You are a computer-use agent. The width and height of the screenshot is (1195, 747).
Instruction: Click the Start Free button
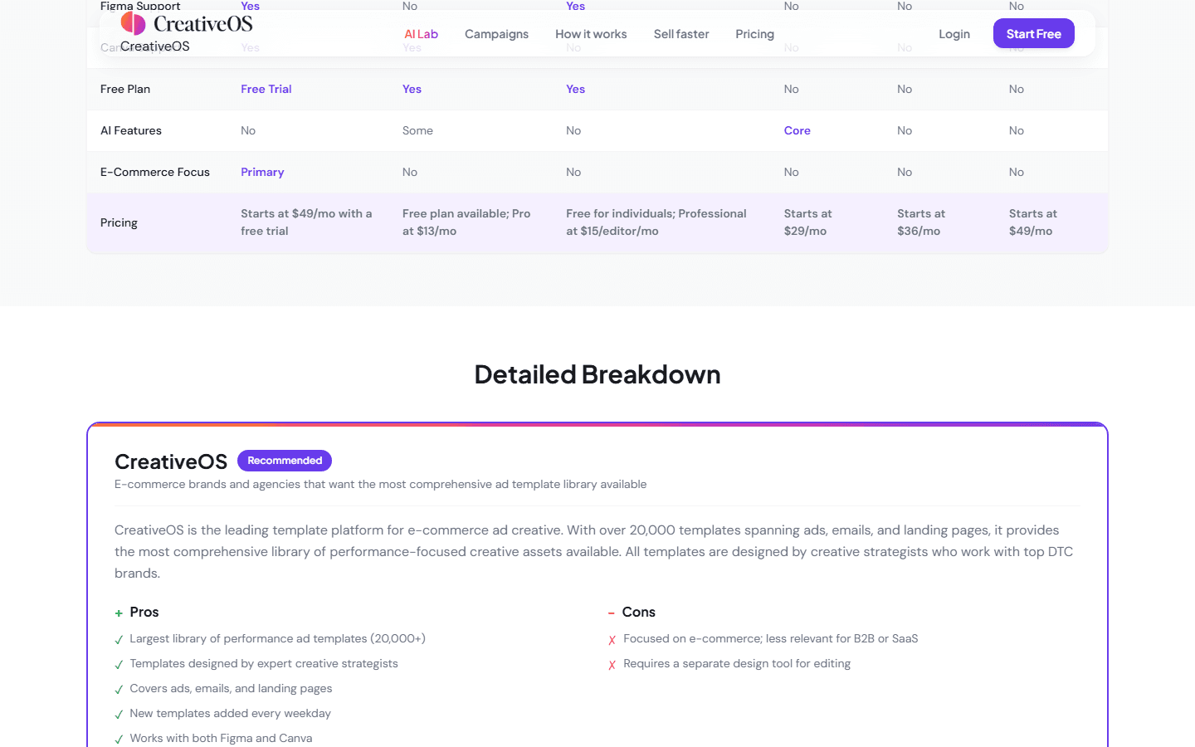click(1034, 34)
